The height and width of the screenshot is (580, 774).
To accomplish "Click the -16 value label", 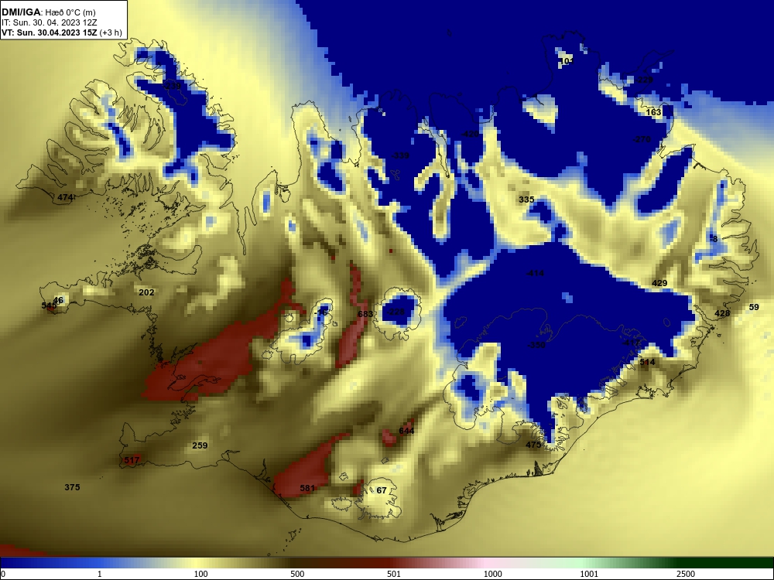I will tap(321, 312).
